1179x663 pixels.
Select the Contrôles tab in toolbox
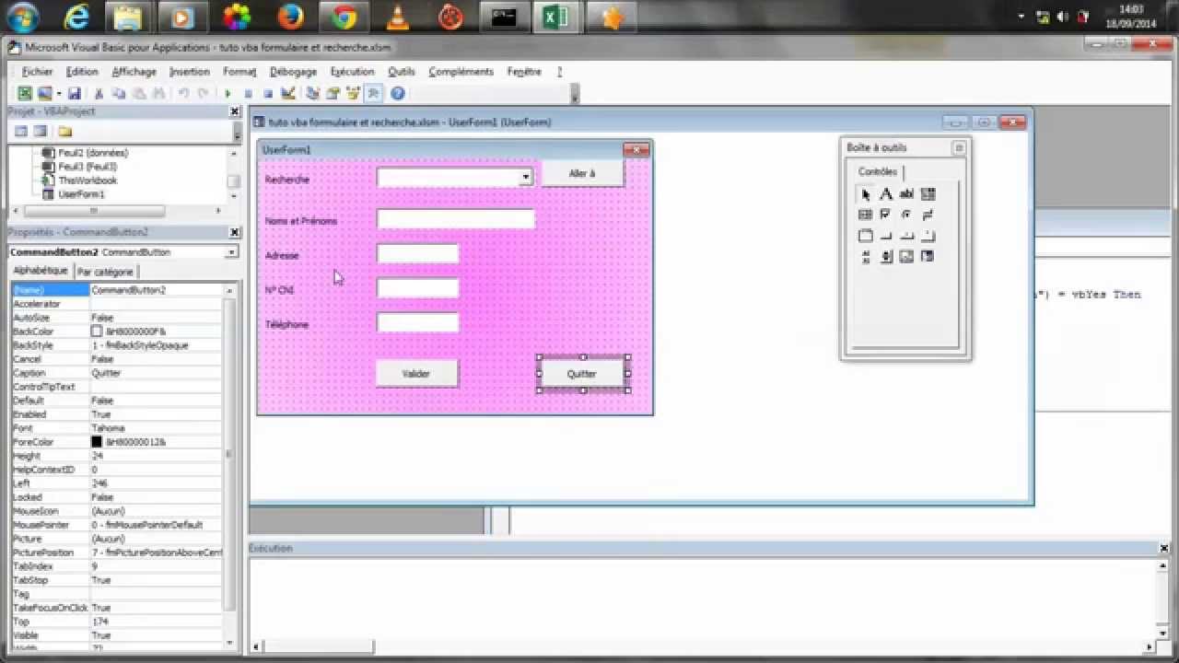tap(878, 172)
